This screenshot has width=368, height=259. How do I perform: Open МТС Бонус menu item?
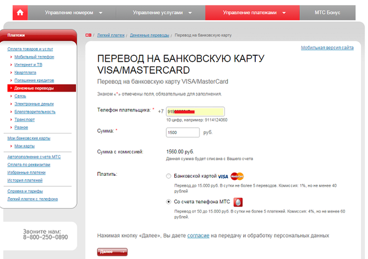(327, 13)
